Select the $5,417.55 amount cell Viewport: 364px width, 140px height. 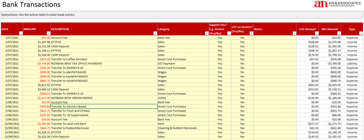coord(37,85)
